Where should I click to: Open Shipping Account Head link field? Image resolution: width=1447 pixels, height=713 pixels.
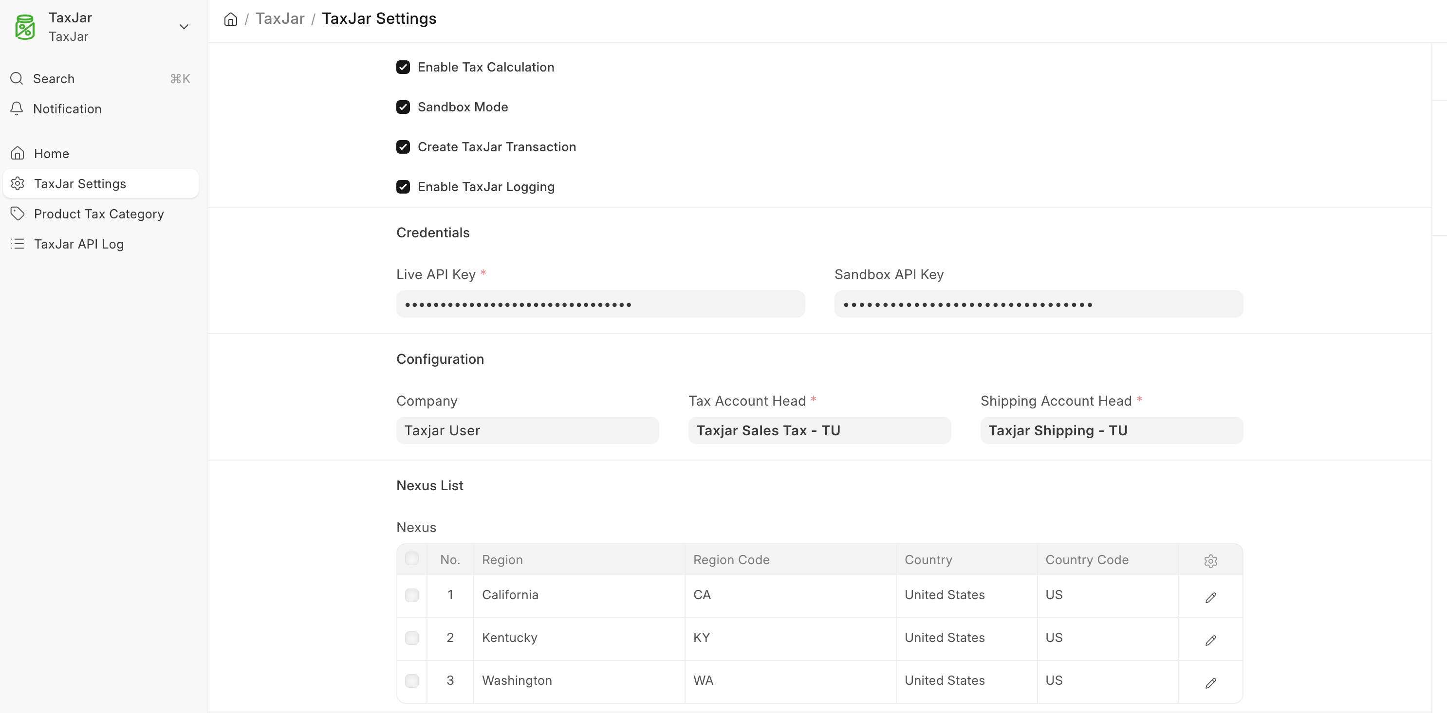coord(1112,431)
